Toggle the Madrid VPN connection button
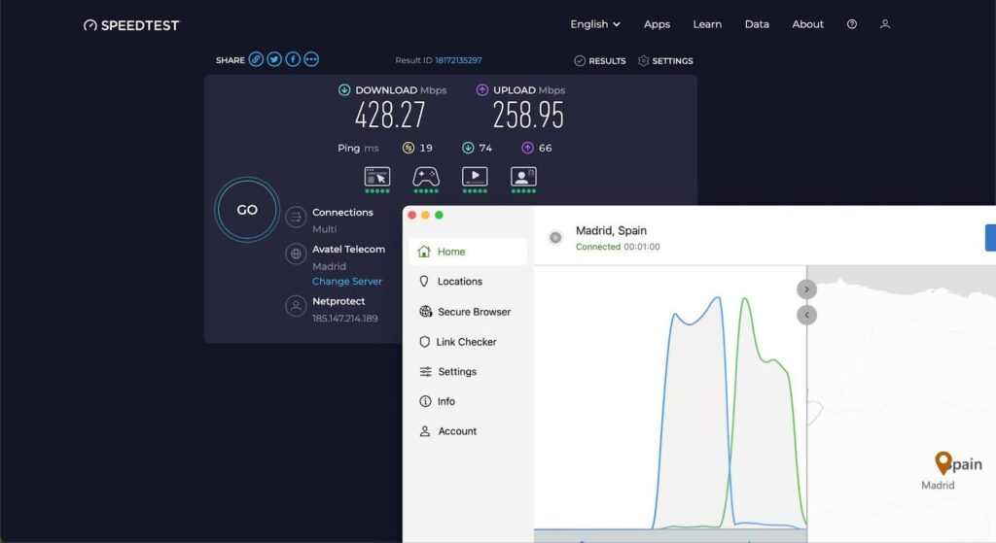 pyautogui.click(x=555, y=238)
